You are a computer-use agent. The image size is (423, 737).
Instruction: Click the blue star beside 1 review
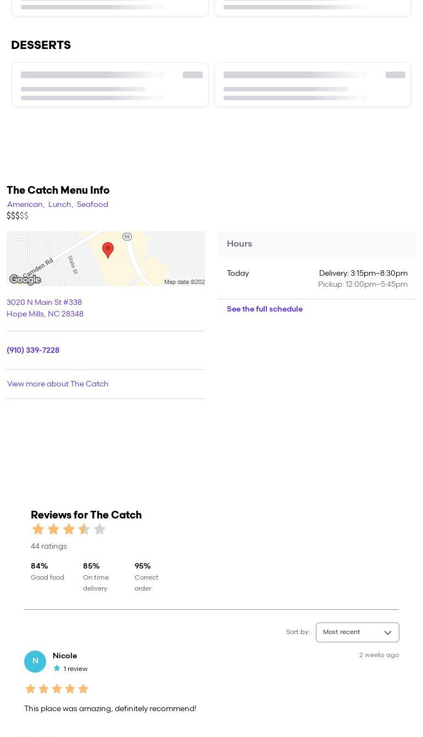[57, 668]
